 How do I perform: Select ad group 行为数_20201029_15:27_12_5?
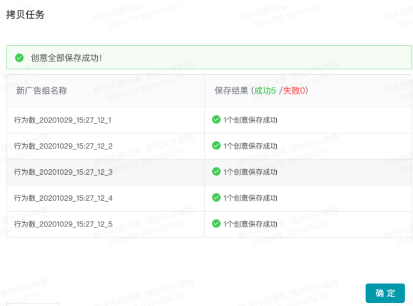pyautogui.click(x=63, y=224)
